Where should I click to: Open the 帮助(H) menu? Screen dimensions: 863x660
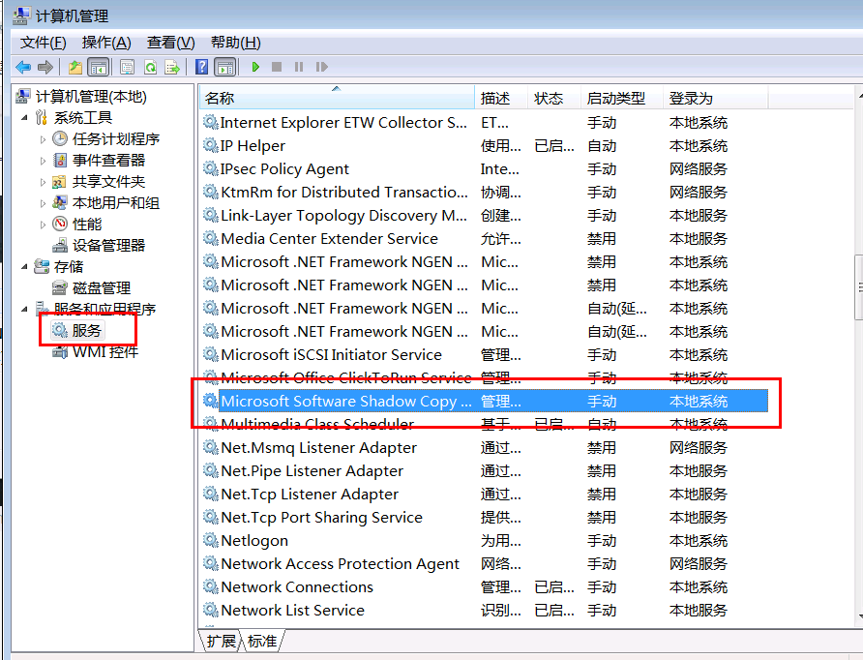pos(235,43)
